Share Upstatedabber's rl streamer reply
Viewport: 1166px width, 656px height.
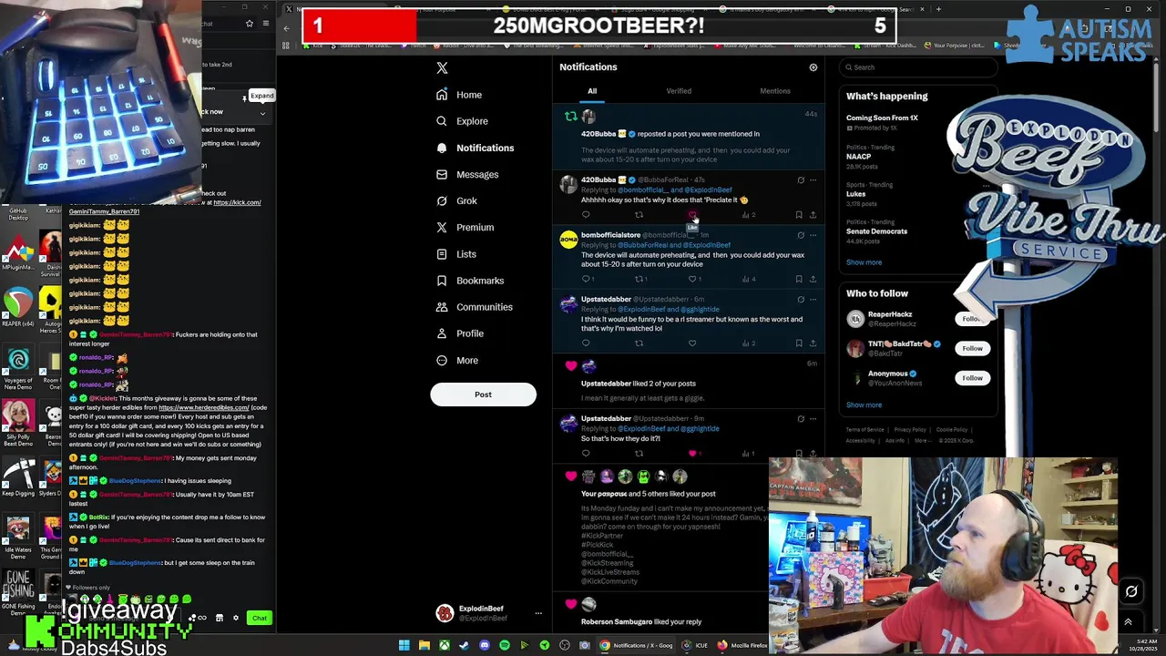click(x=813, y=343)
